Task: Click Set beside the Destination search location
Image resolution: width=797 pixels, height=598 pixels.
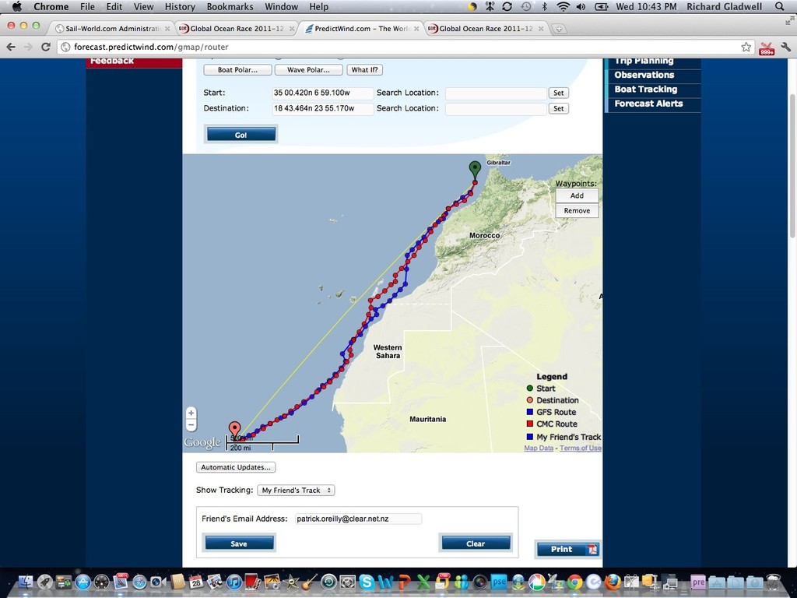Action: click(x=558, y=108)
